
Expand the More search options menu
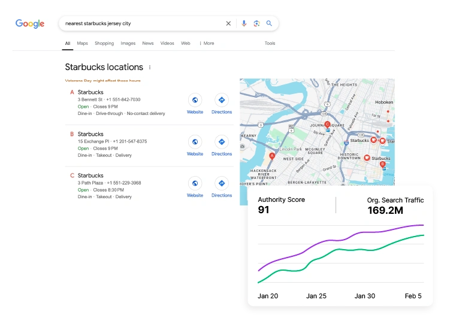207,43
